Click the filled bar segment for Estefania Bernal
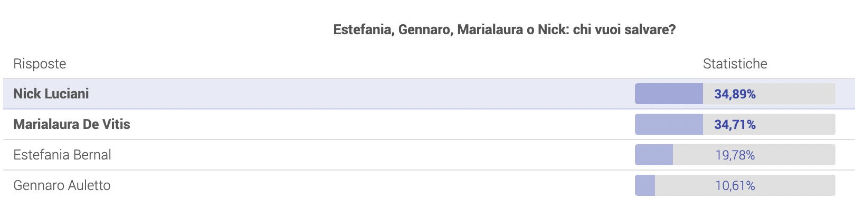This screenshot has height=200, width=855. [x=654, y=155]
